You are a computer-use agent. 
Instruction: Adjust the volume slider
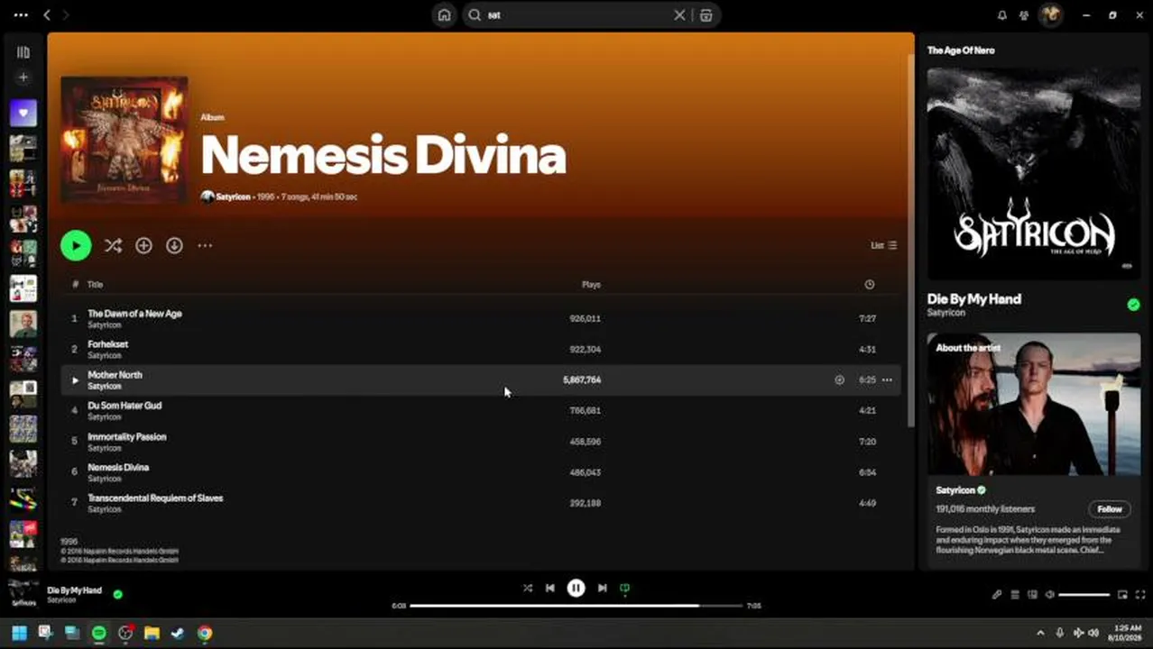tap(1084, 595)
